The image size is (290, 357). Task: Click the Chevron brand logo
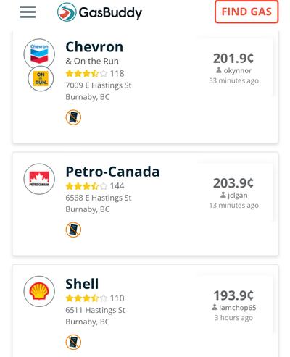[39, 54]
